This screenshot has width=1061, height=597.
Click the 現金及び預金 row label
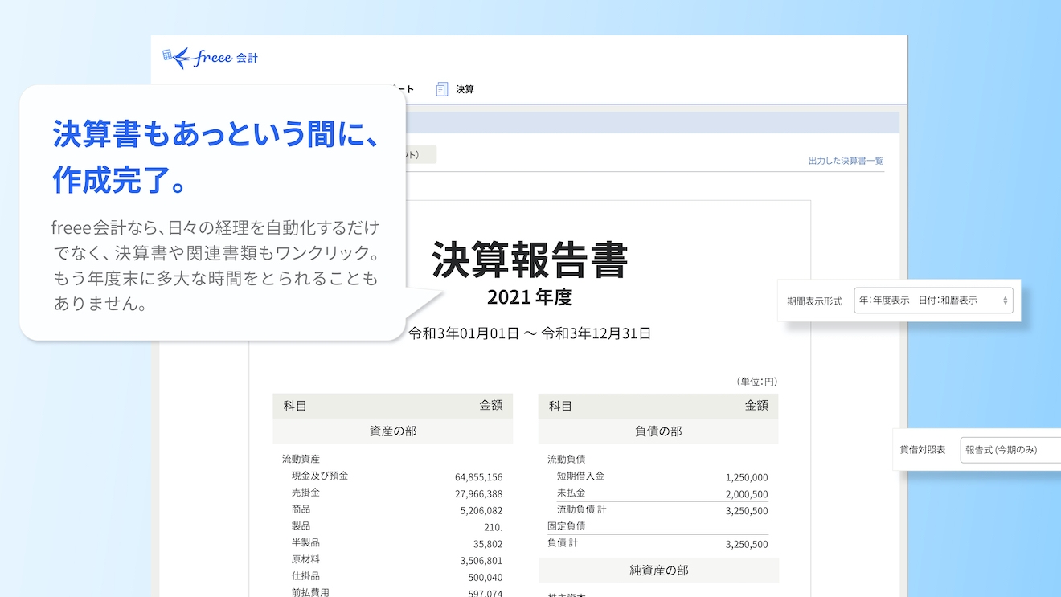coord(320,476)
